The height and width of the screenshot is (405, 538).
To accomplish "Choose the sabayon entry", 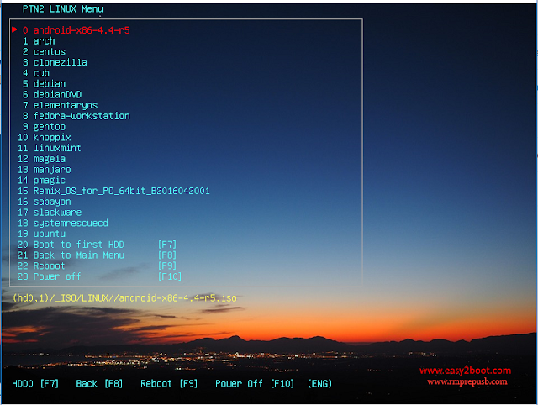I will coord(45,202).
